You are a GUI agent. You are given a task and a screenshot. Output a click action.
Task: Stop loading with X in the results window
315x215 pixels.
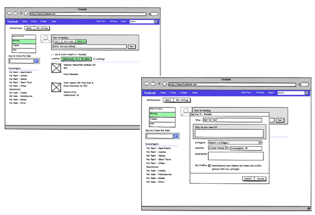(x=21, y=13)
